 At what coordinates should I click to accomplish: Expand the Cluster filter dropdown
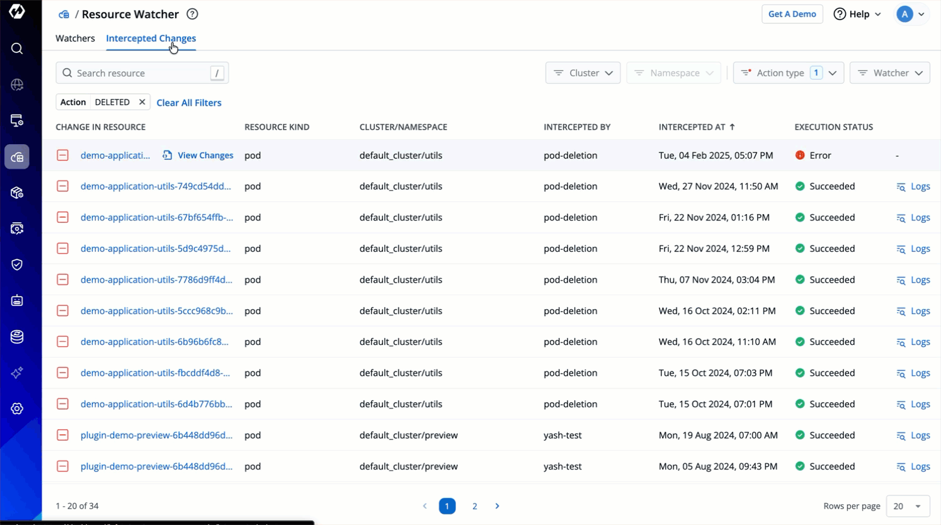[x=583, y=73]
